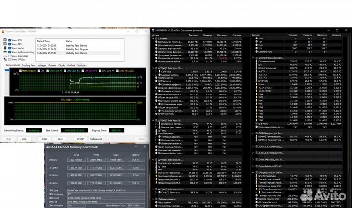This screenshot has height=208, width=352.
Task: Enable the Stress local disks checkbox
Action: [10, 56]
